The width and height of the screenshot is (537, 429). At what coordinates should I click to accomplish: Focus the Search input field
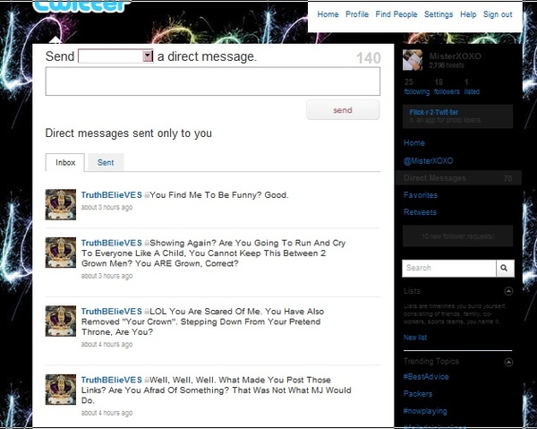pyautogui.click(x=447, y=268)
